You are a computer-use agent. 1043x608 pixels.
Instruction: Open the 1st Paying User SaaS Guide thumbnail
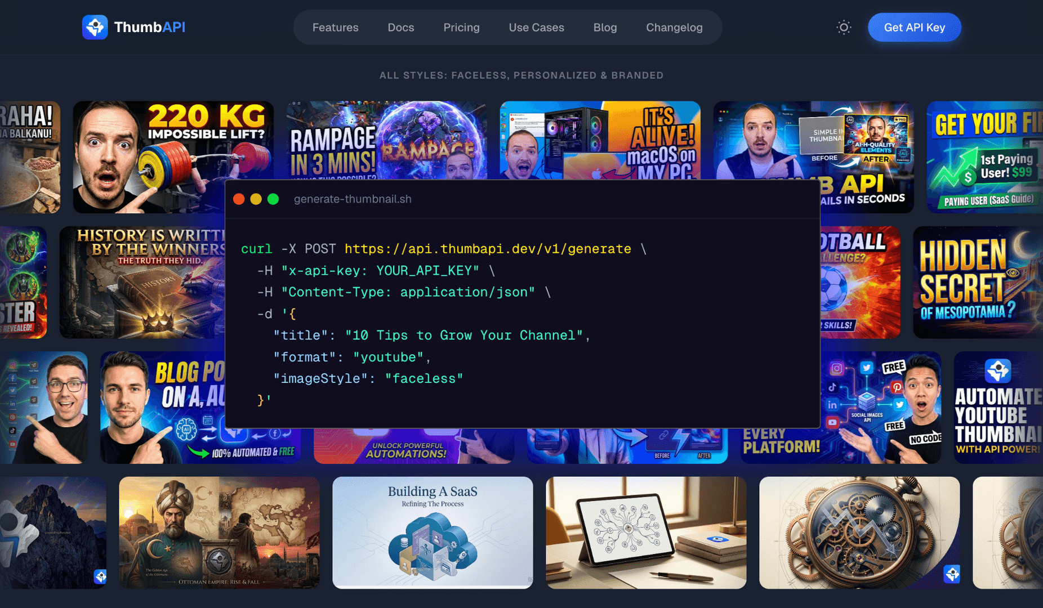(x=984, y=157)
